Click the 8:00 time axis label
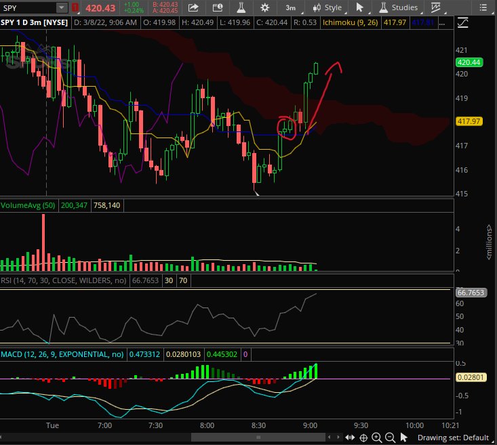The height and width of the screenshot is (445, 497). 207,425
